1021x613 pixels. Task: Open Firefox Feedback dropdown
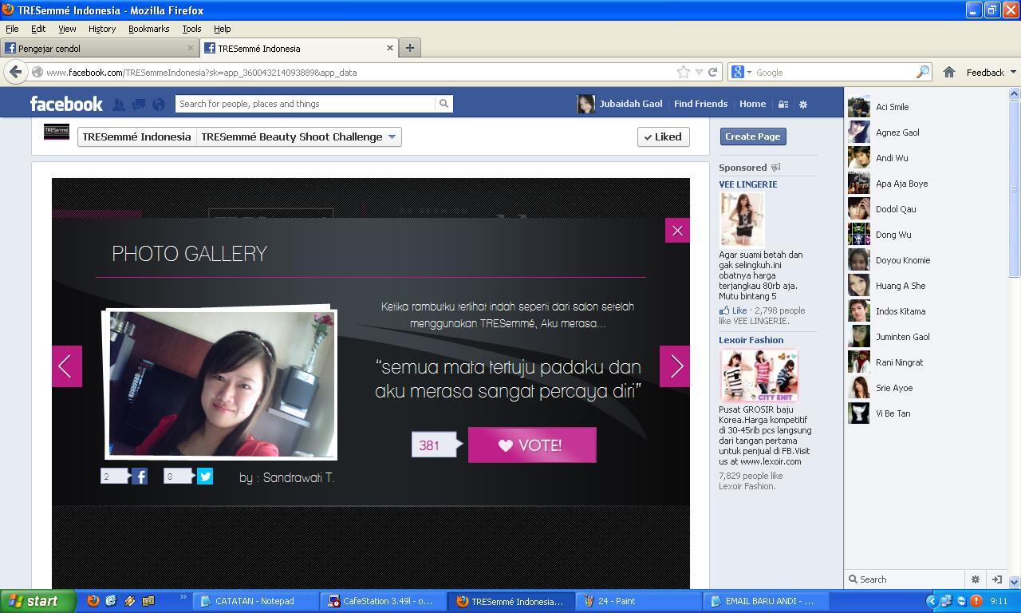(991, 72)
